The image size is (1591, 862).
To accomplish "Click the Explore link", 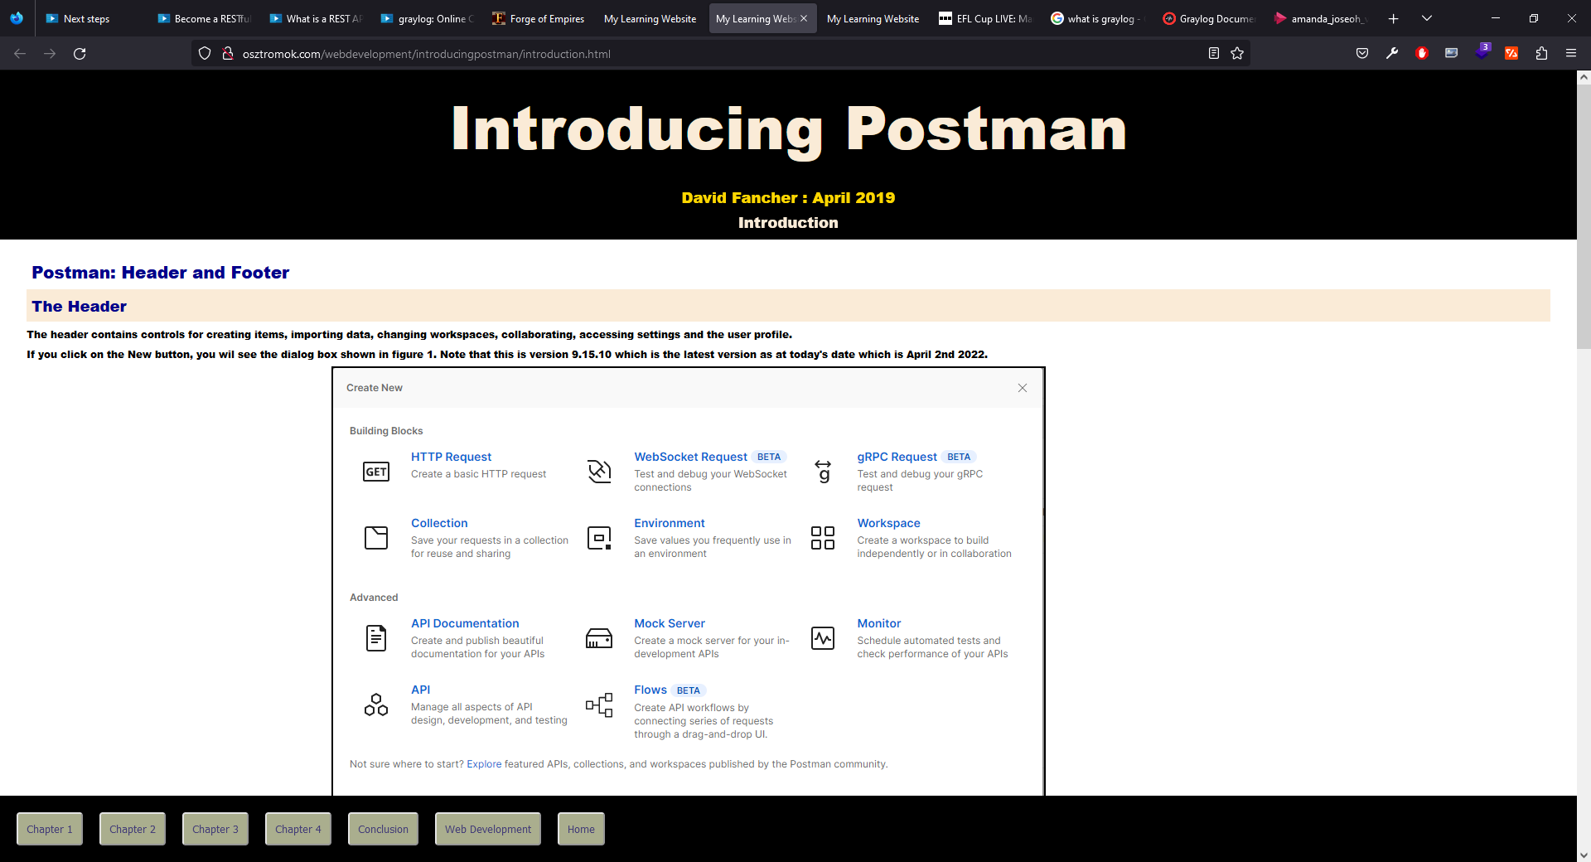I will pos(484,764).
